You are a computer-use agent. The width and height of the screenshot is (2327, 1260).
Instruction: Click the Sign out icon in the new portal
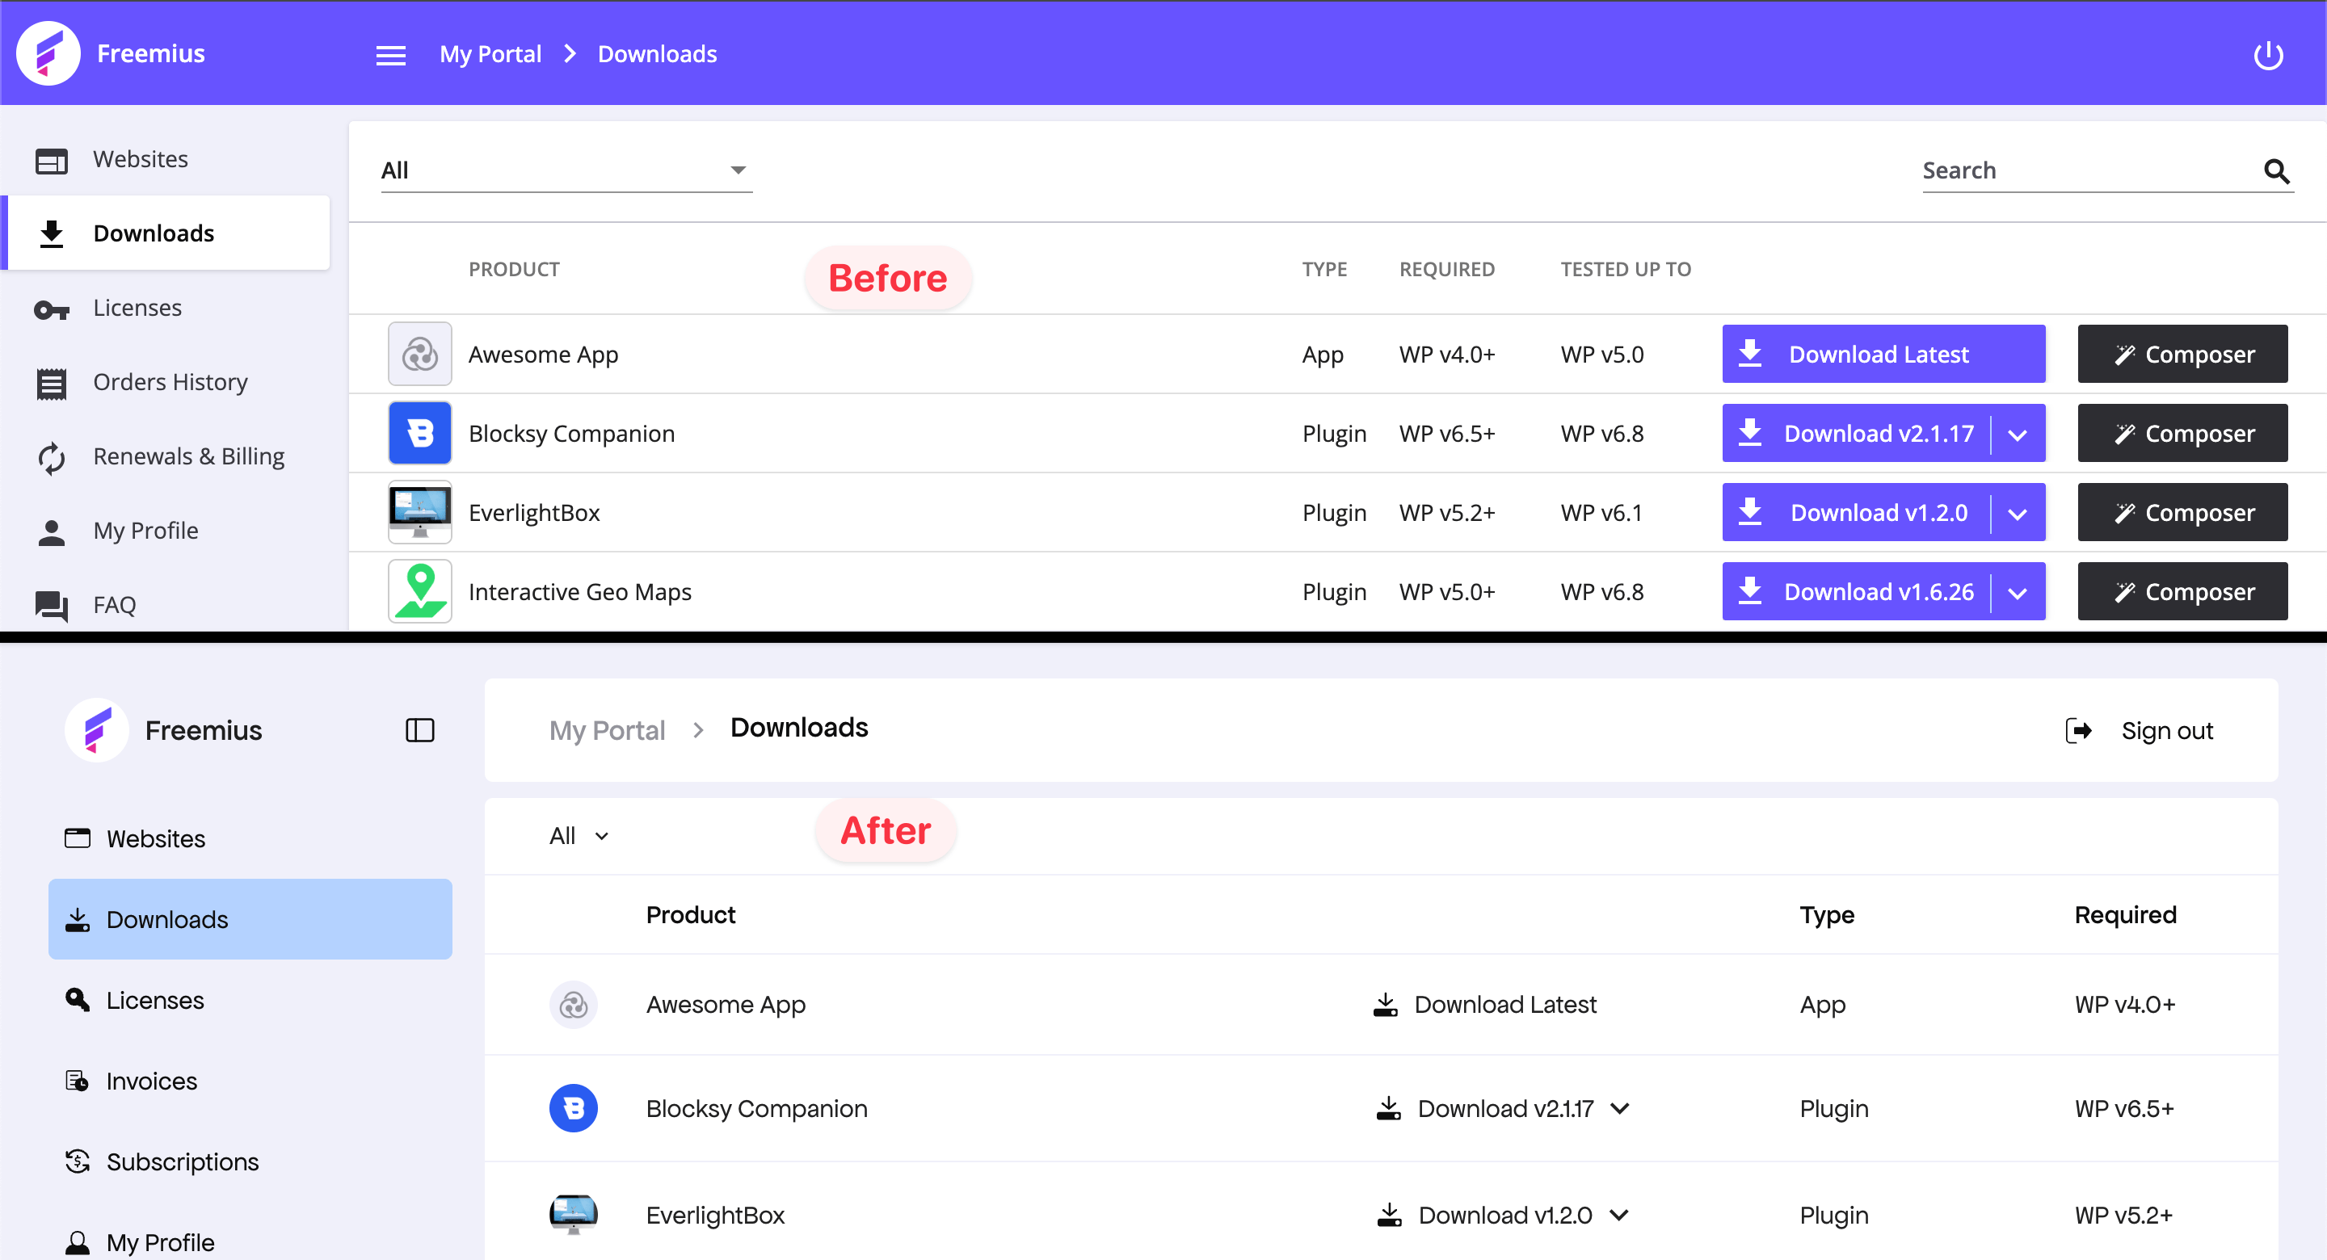point(2079,730)
